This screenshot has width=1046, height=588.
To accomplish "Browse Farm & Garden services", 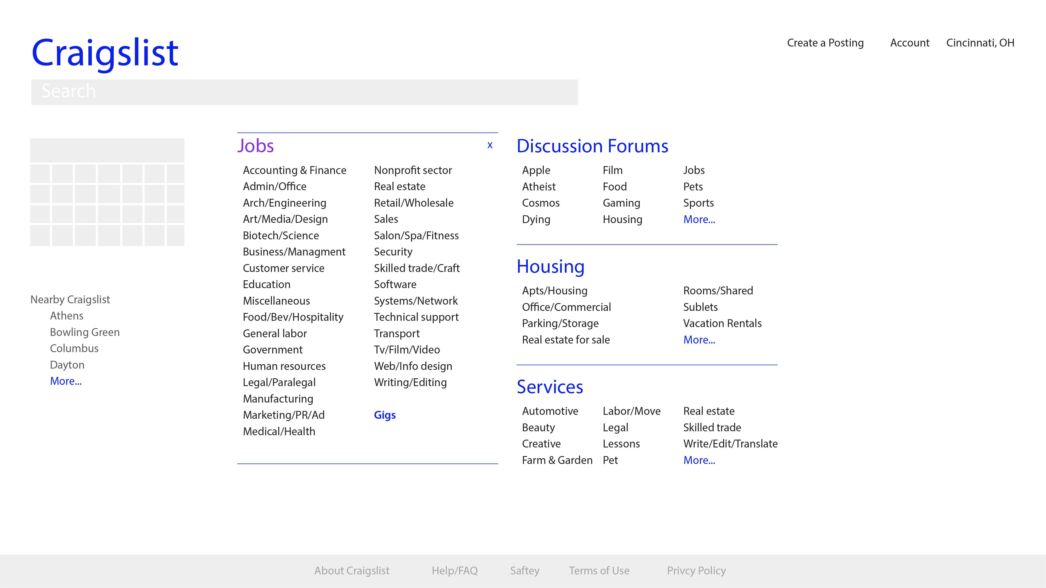I will point(557,460).
